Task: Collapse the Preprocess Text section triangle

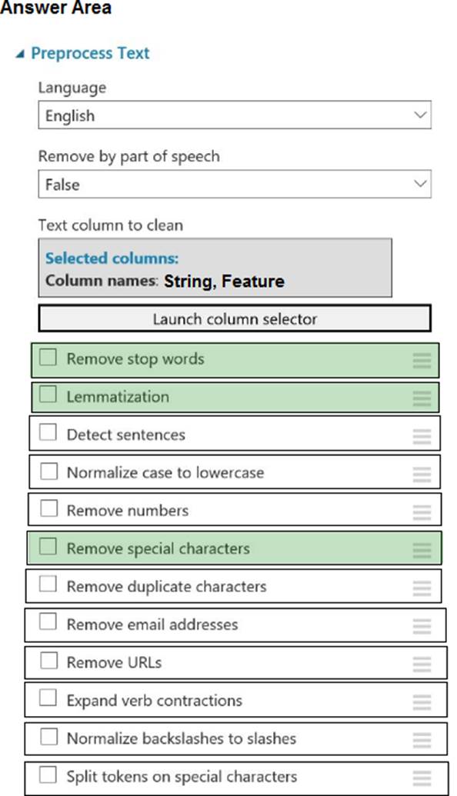Action: point(19,54)
